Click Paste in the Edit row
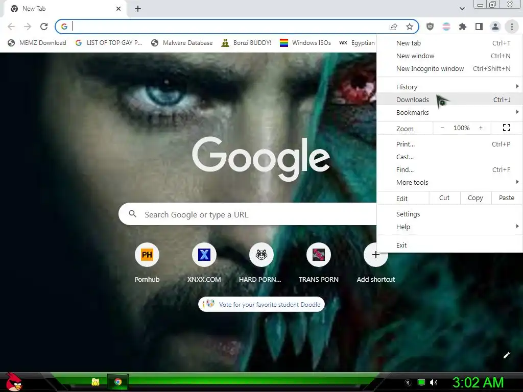The width and height of the screenshot is (523, 392). click(507, 198)
